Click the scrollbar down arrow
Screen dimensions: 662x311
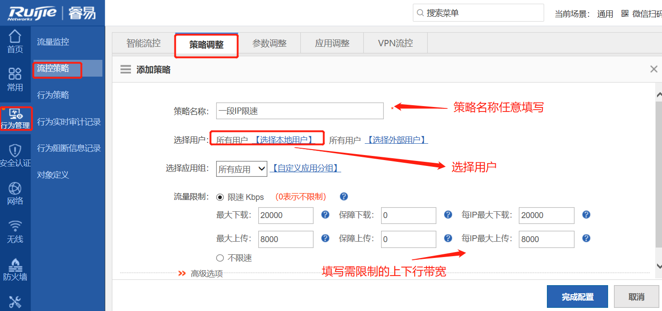coord(658,267)
